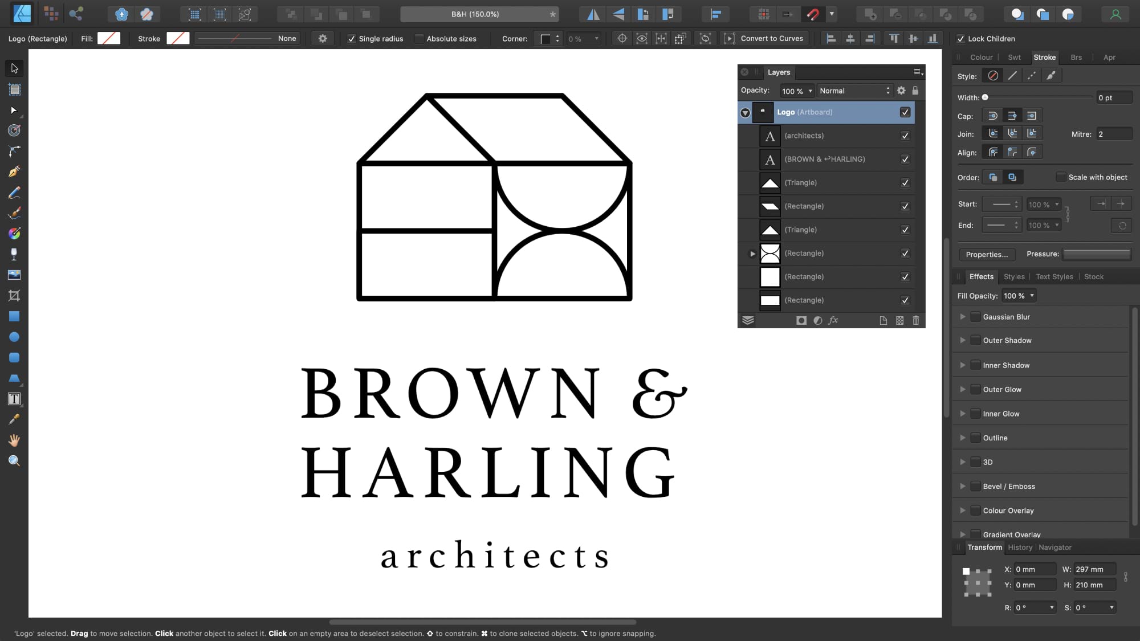Select the Zoom tool
Screen dimensions: 1140x641
[14, 460]
